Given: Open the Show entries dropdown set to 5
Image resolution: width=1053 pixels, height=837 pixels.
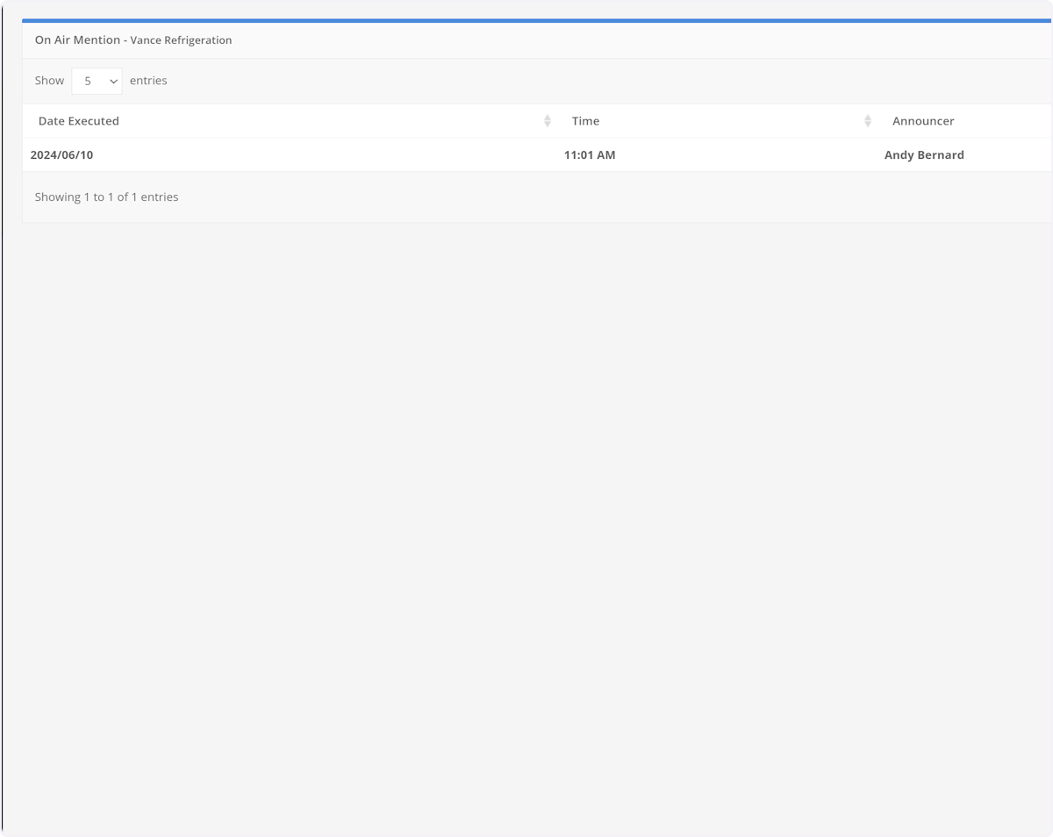Looking at the screenshot, I should pyautogui.click(x=97, y=81).
